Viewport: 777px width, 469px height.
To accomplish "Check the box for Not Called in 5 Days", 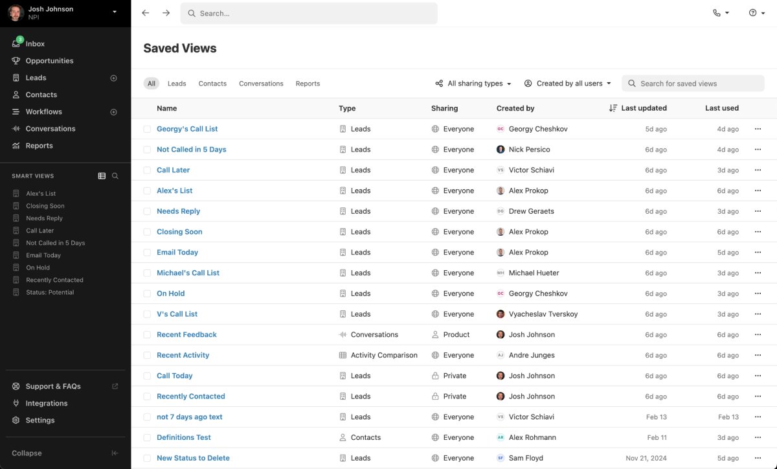I will coord(147,150).
